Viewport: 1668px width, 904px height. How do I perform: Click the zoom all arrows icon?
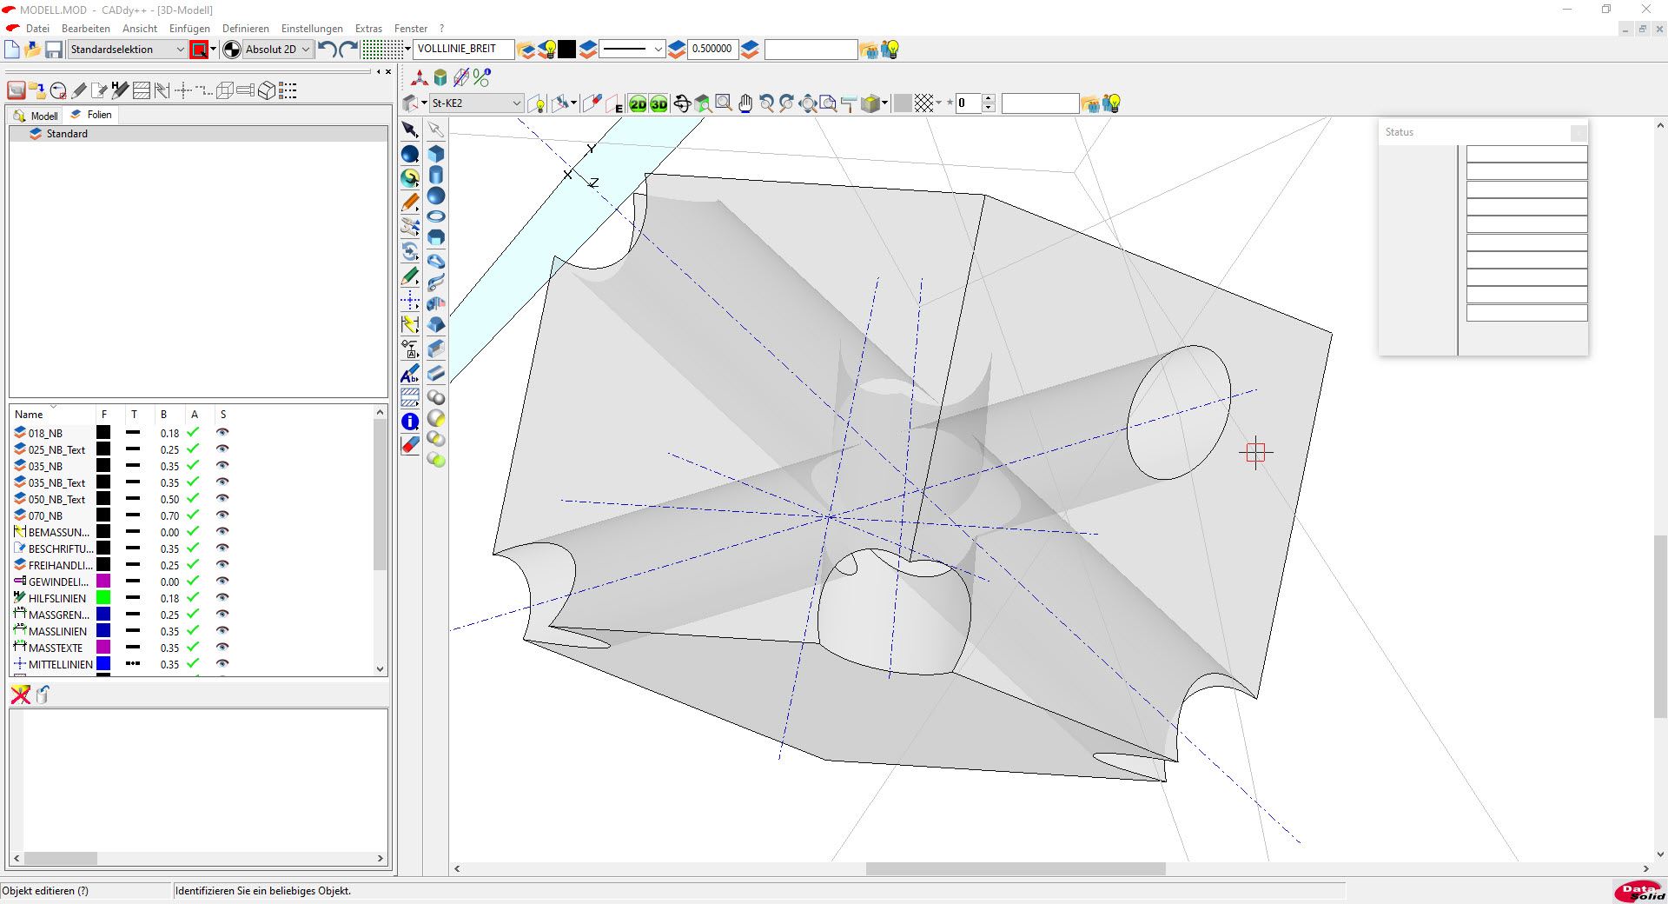pos(808,104)
